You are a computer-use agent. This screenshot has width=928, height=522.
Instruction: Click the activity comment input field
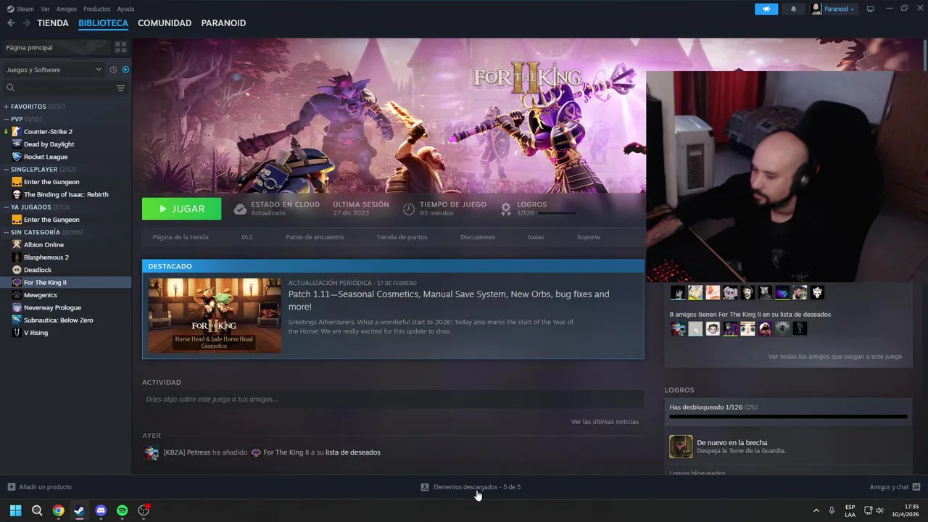tap(393, 399)
